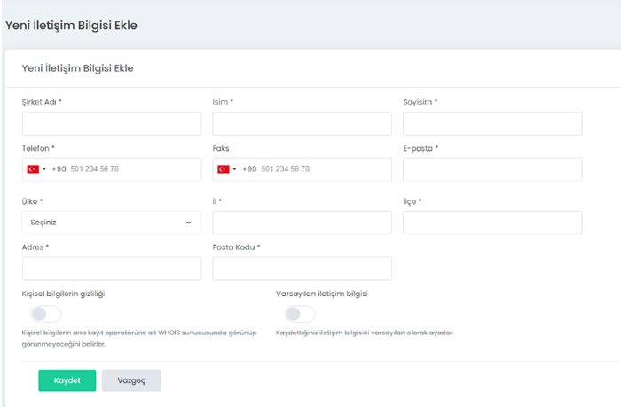Image resolution: width=621 pixels, height=407 pixels.
Task: Open the Ülke Seçiniz dropdown
Action: pos(111,223)
